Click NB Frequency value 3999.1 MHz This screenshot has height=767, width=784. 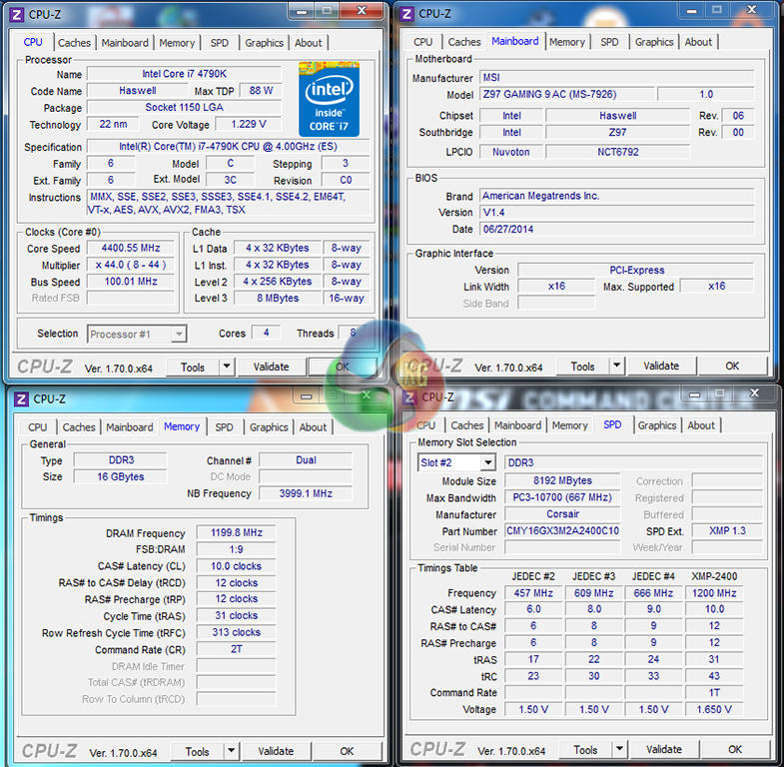click(306, 493)
